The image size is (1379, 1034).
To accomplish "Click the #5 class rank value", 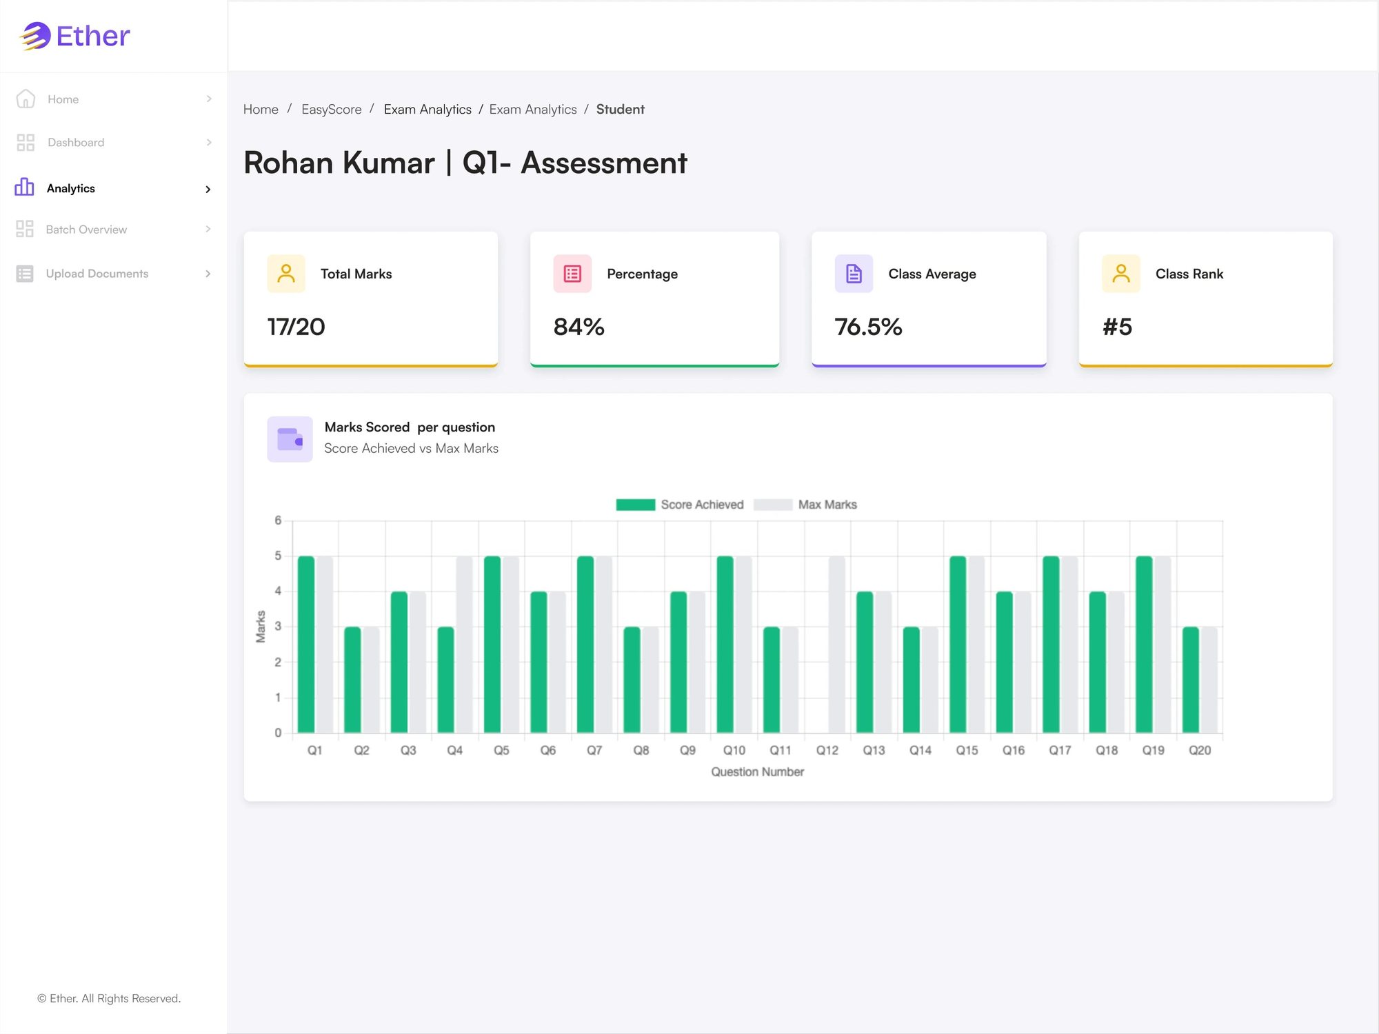I will [1117, 327].
